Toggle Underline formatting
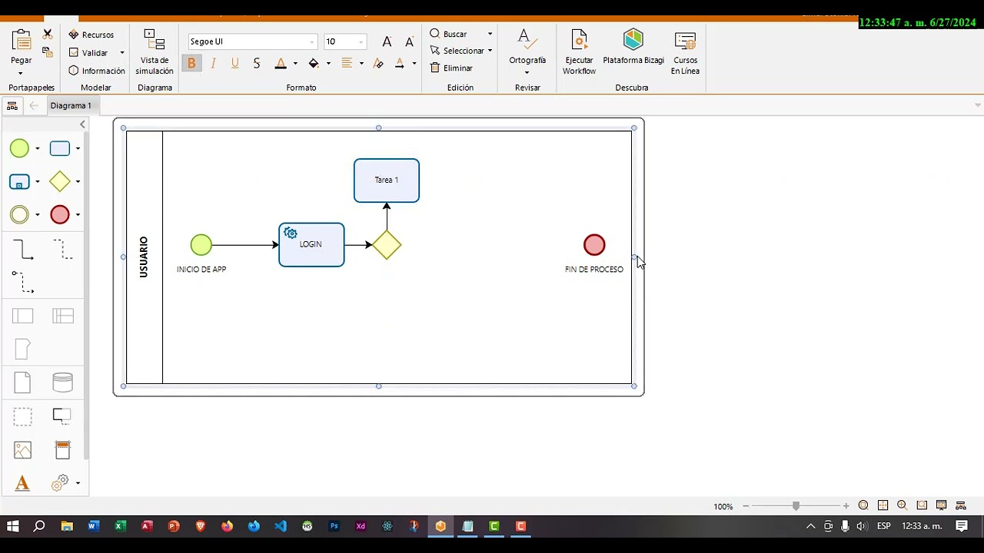Viewport: 984px width, 553px height. (234, 64)
